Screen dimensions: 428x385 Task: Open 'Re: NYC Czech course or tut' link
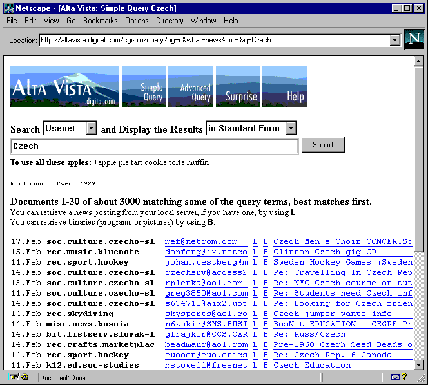click(x=343, y=283)
